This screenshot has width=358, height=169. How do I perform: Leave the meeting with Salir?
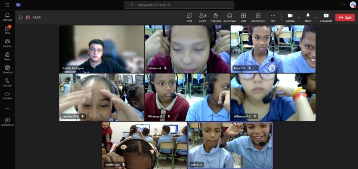tap(345, 18)
